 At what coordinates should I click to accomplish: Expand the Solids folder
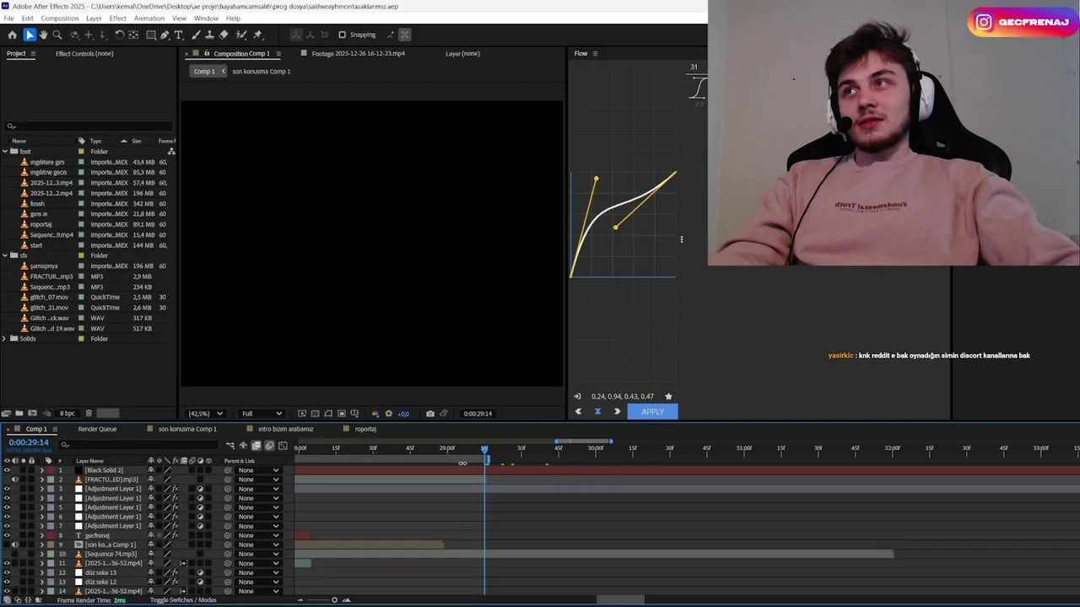(x=4, y=338)
